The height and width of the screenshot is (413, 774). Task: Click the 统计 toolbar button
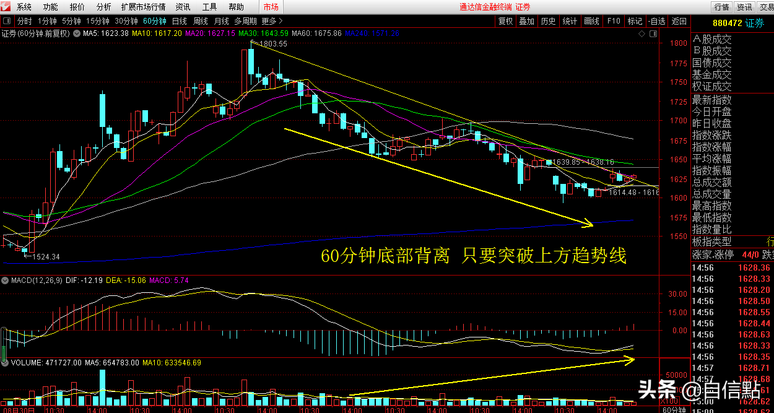pyautogui.click(x=570, y=21)
